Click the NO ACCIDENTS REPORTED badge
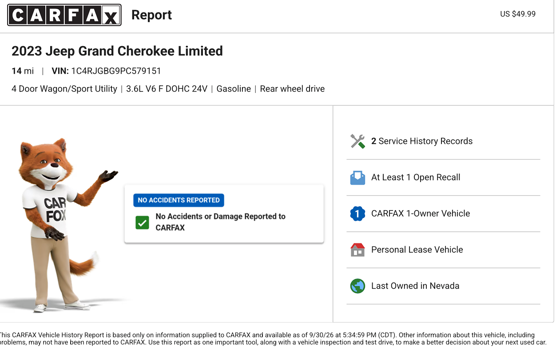This screenshot has width=556, height=350. pyautogui.click(x=179, y=200)
